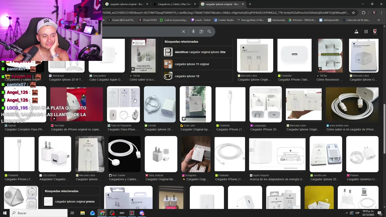Open Articulos - SIMULAC... bookmark

[302, 20]
